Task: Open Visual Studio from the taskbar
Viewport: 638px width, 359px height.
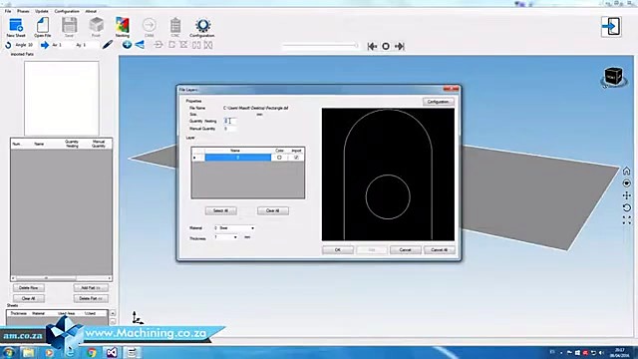Action: click(112, 352)
